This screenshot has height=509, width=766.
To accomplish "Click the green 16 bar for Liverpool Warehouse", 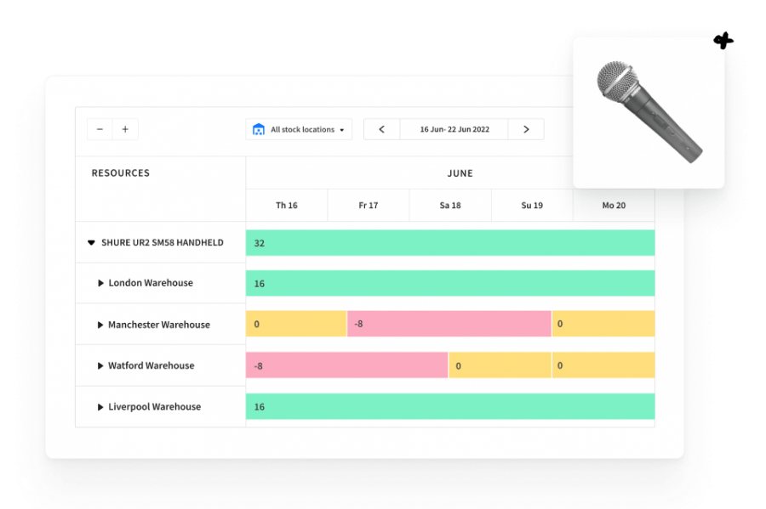I will [450, 406].
